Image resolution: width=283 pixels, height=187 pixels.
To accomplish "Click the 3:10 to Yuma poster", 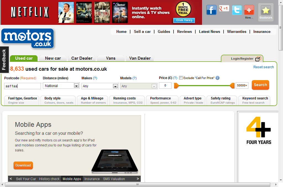I will [102, 12].
